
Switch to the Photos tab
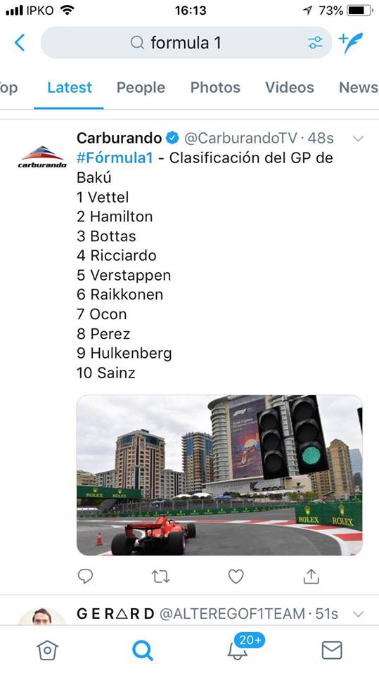coord(215,87)
